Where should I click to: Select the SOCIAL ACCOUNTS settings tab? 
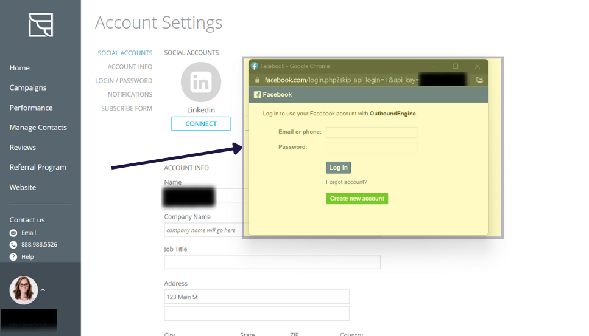click(x=125, y=53)
